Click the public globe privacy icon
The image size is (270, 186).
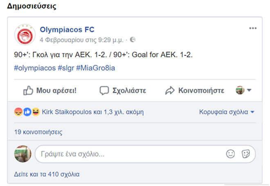(x=133, y=40)
